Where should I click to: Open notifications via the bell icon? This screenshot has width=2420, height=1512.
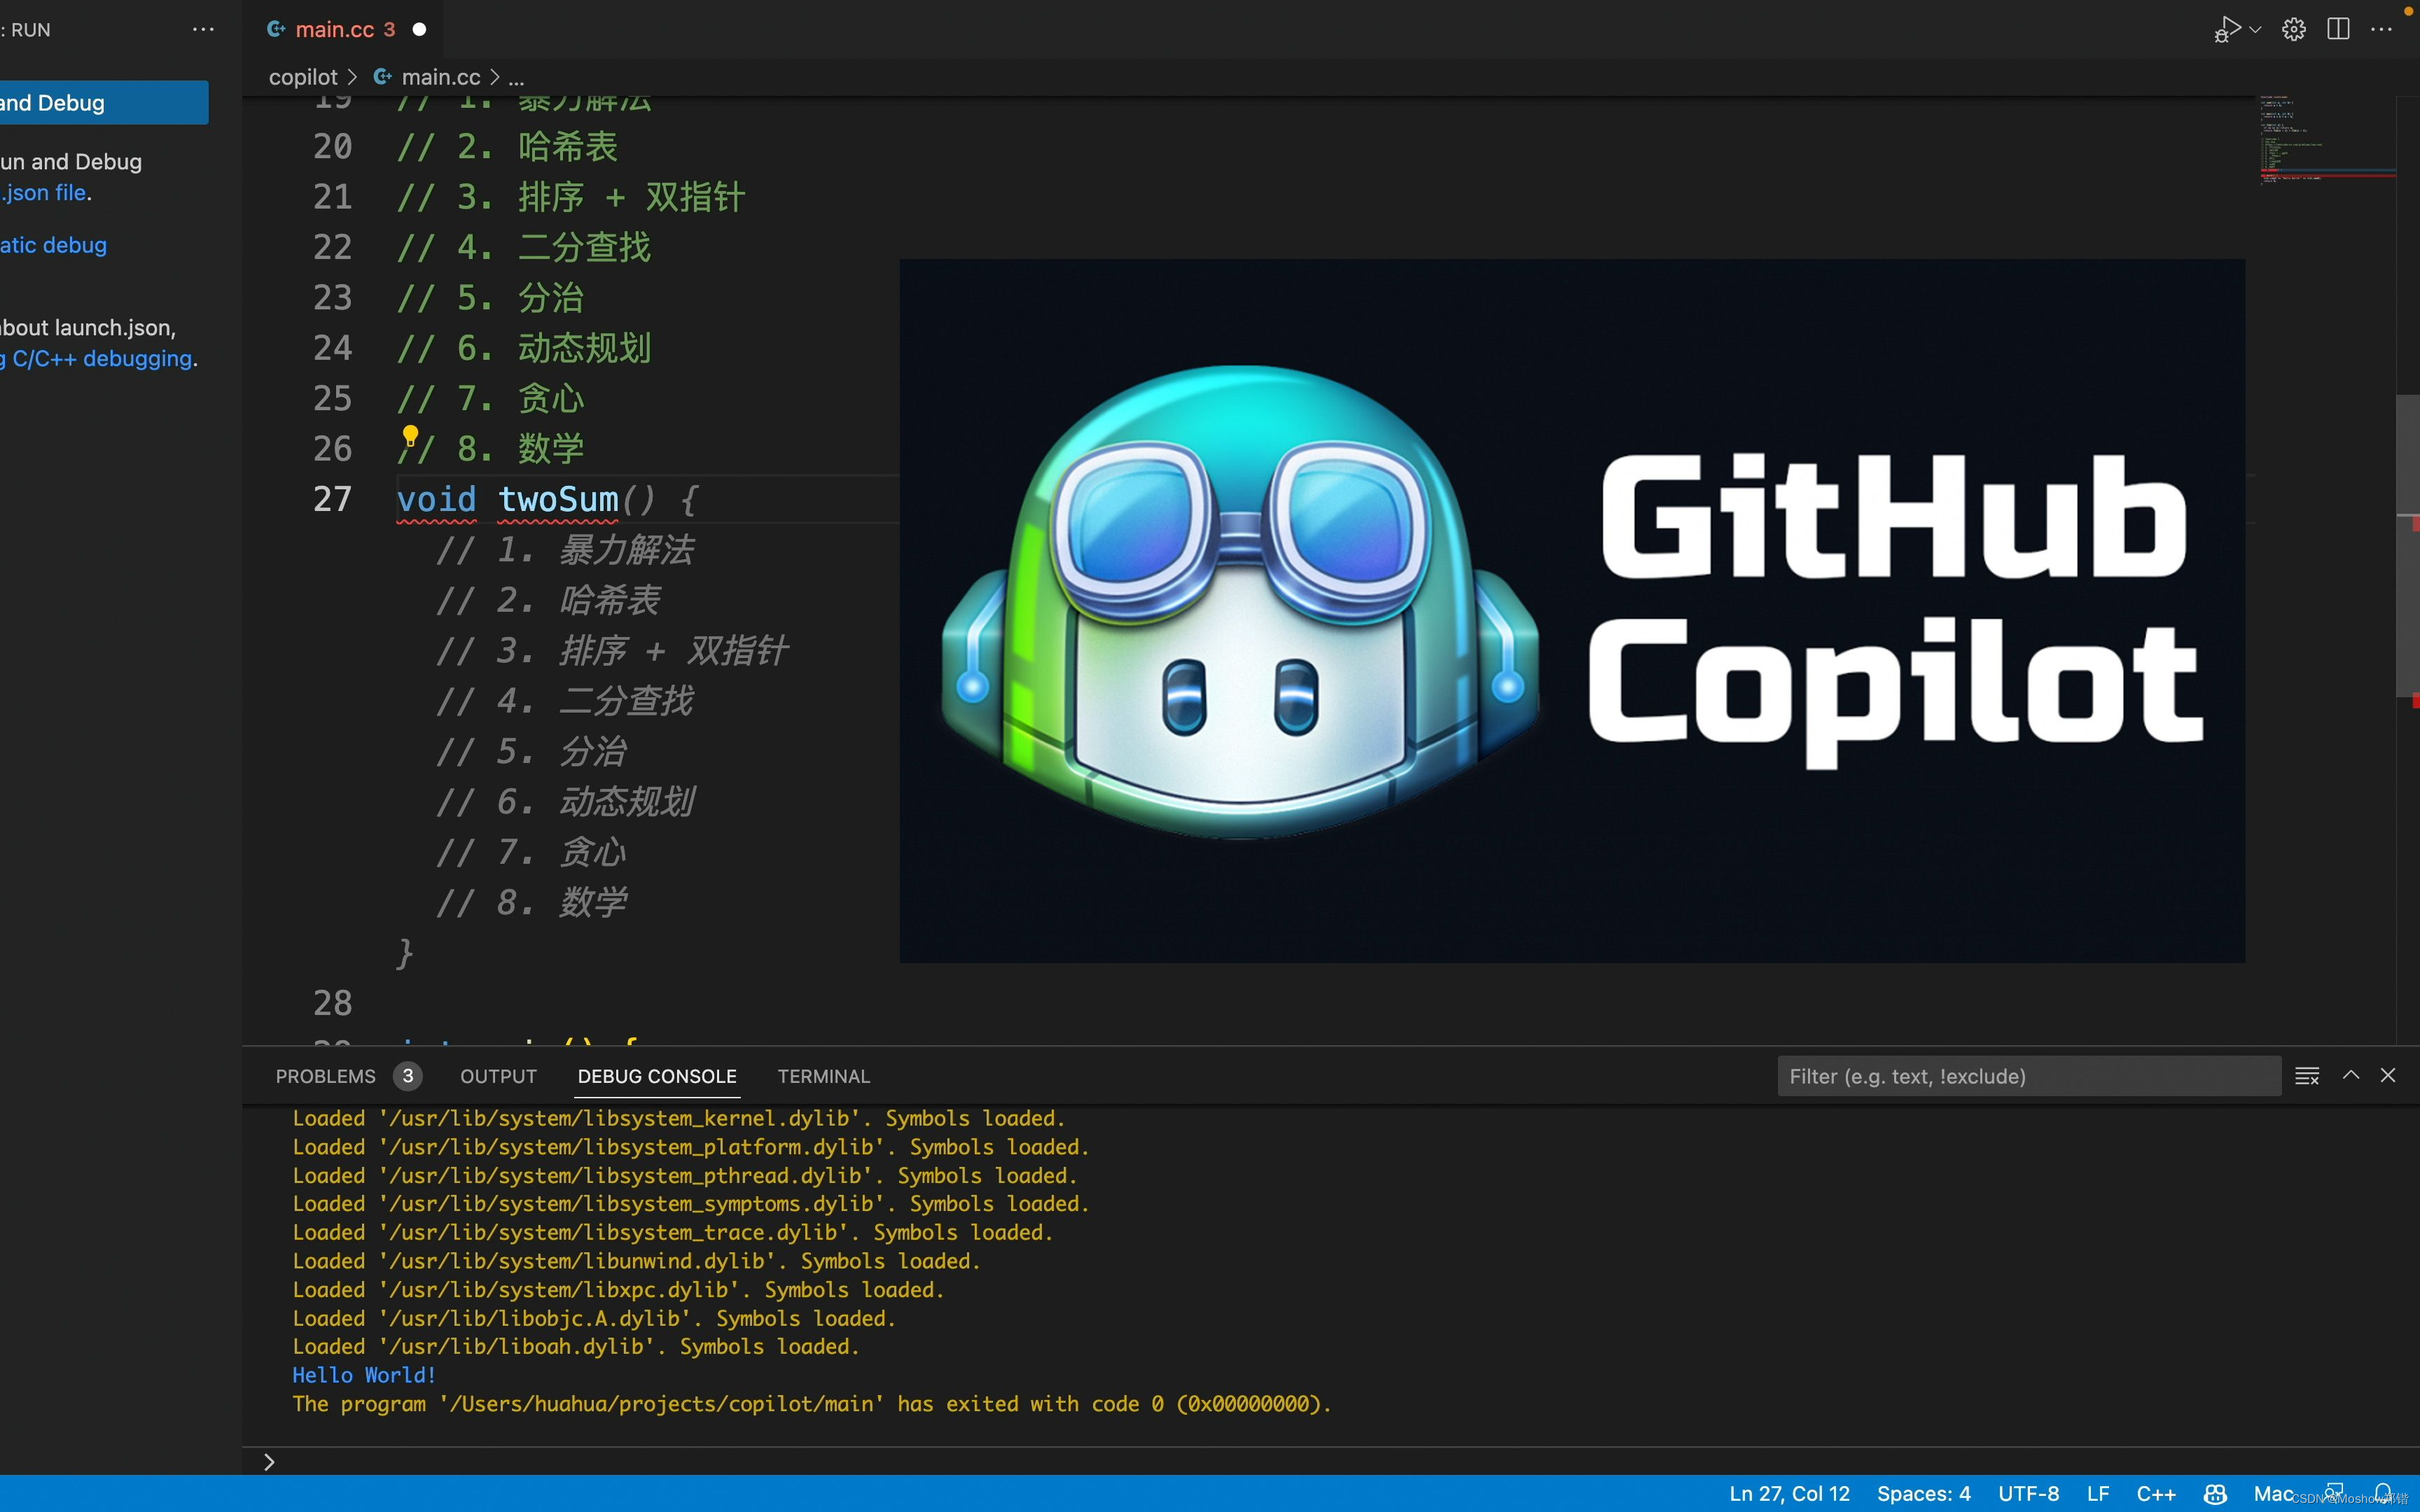(2384, 1493)
